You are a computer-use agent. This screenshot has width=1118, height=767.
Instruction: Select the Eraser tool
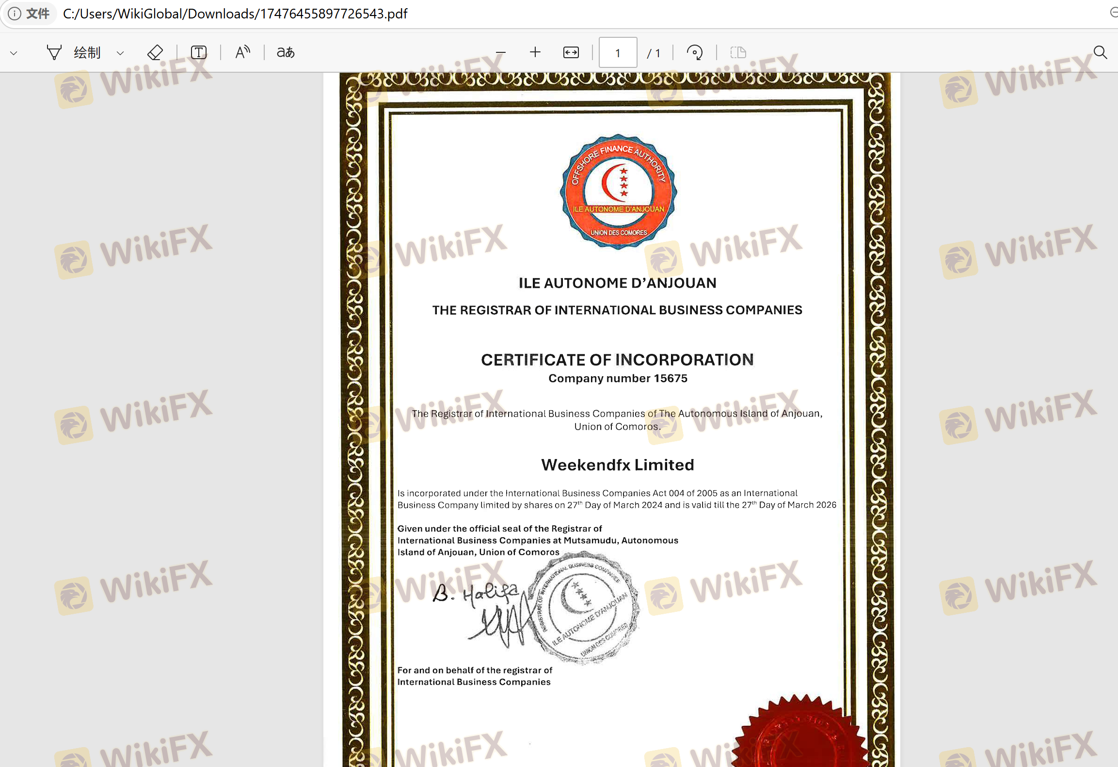click(155, 52)
